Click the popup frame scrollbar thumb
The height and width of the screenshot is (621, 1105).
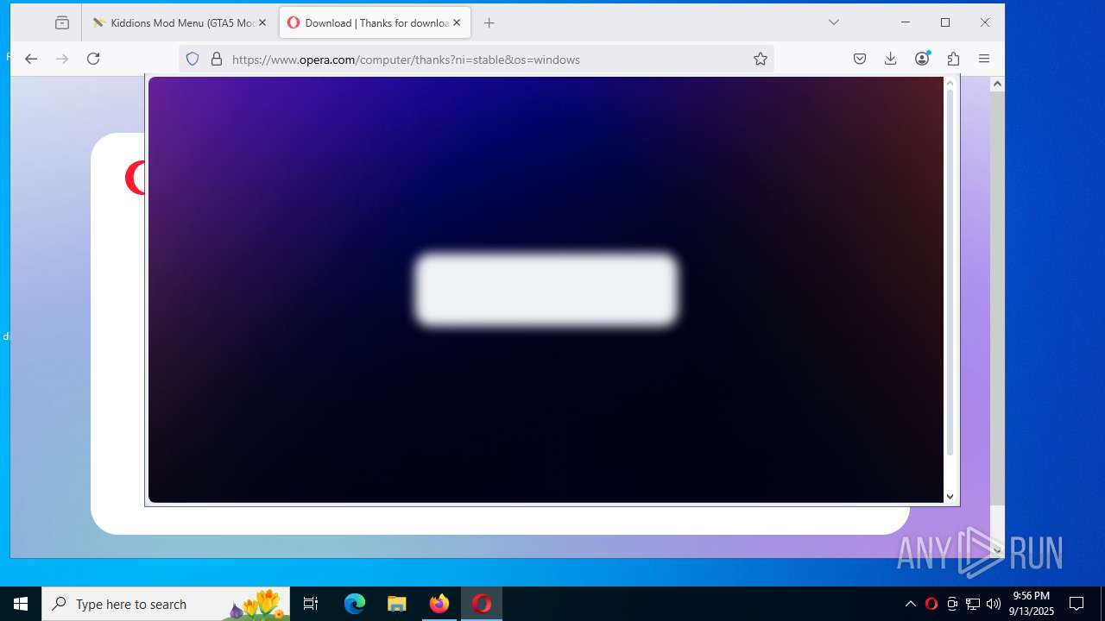(950, 272)
